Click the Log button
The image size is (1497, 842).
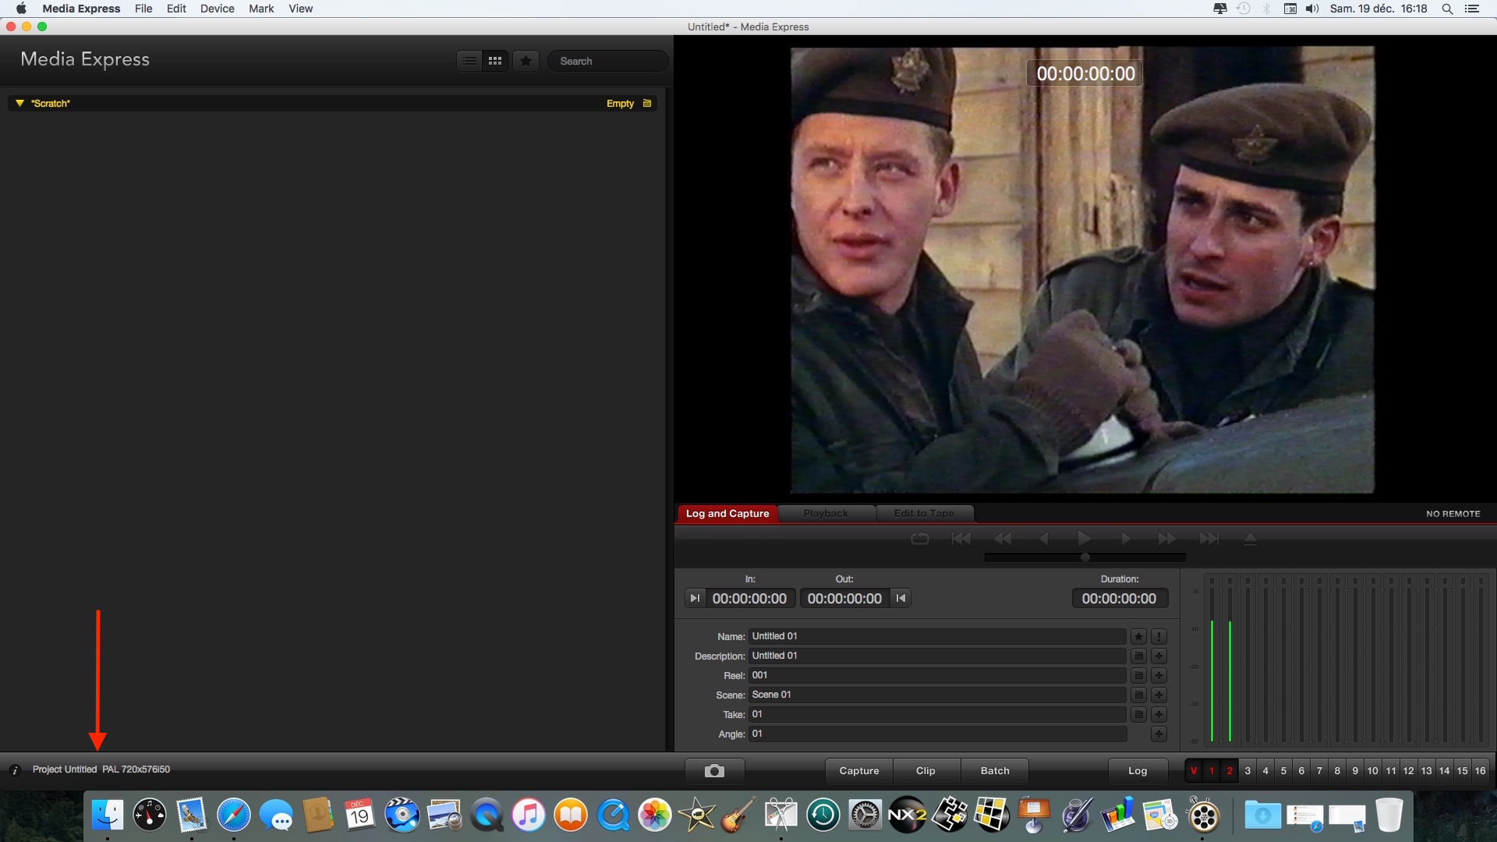[1138, 770]
